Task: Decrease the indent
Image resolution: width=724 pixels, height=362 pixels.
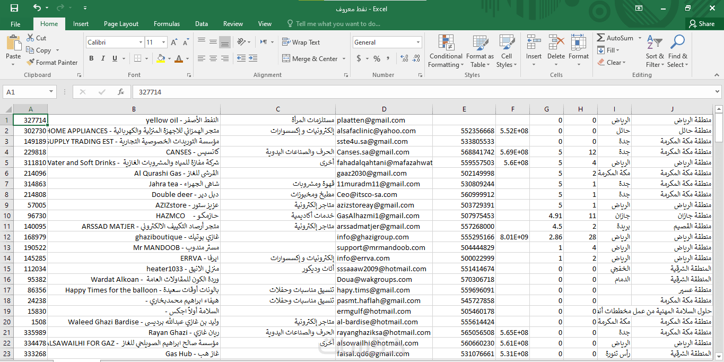Action: tap(241, 58)
